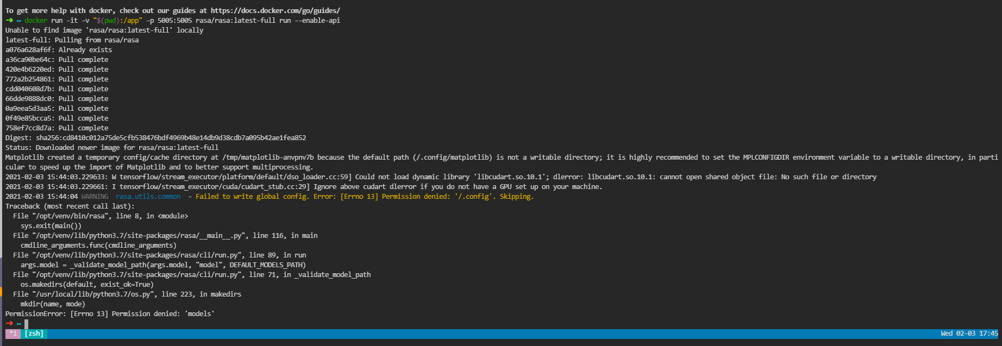Viewport: 1002px width, 346px height.
Task: Click the '/opt/venv/bin/rasa' file line
Action: tap(101, 216)
